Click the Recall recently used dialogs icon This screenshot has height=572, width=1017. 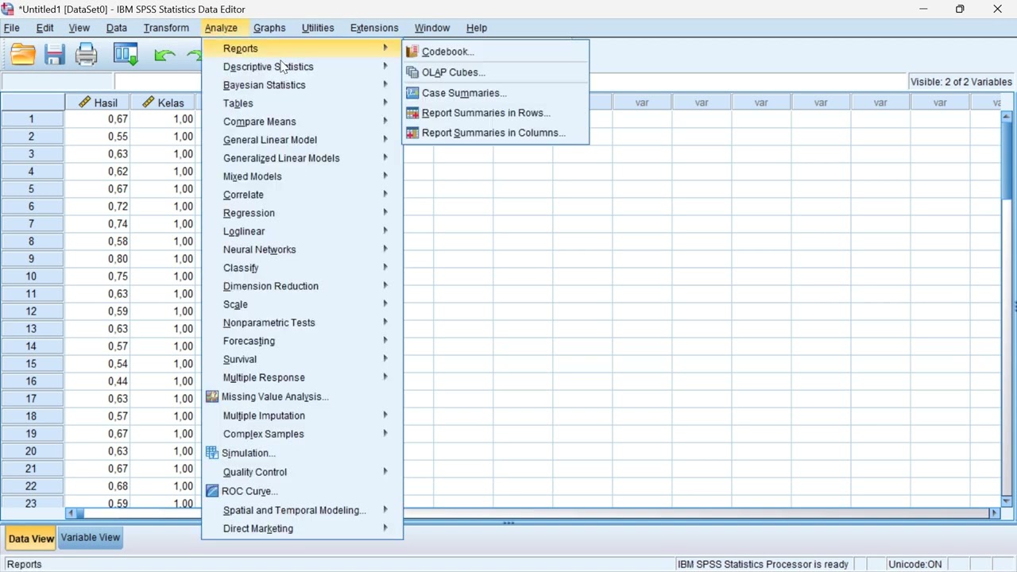click(126, 55)
